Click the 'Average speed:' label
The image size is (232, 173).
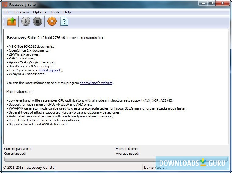[x=128, y=154]
